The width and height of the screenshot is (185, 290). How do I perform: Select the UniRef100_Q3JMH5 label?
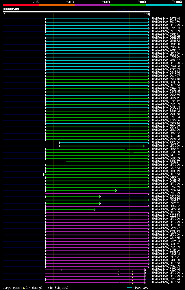tap(166, 238)
